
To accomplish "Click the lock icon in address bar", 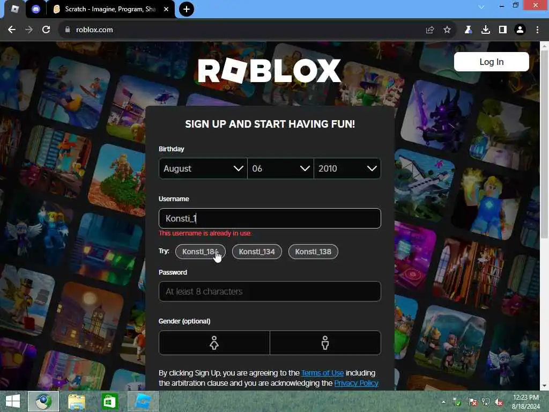I will point(67,30).
